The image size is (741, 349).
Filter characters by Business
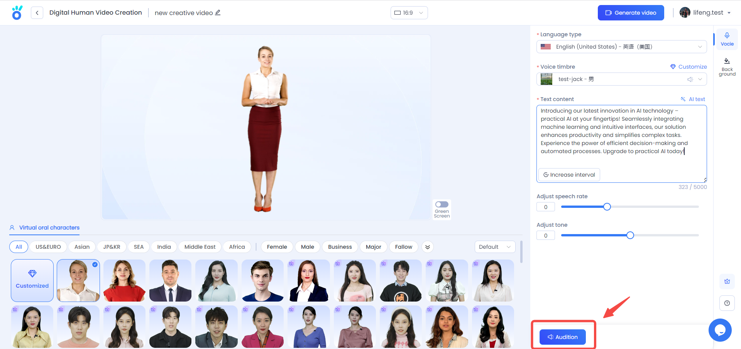(340, 247)
